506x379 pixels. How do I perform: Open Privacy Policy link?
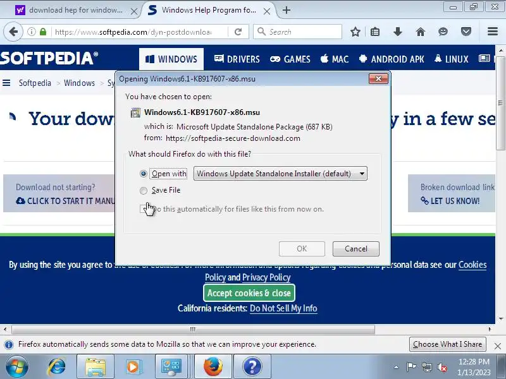[x=266, y=277]
